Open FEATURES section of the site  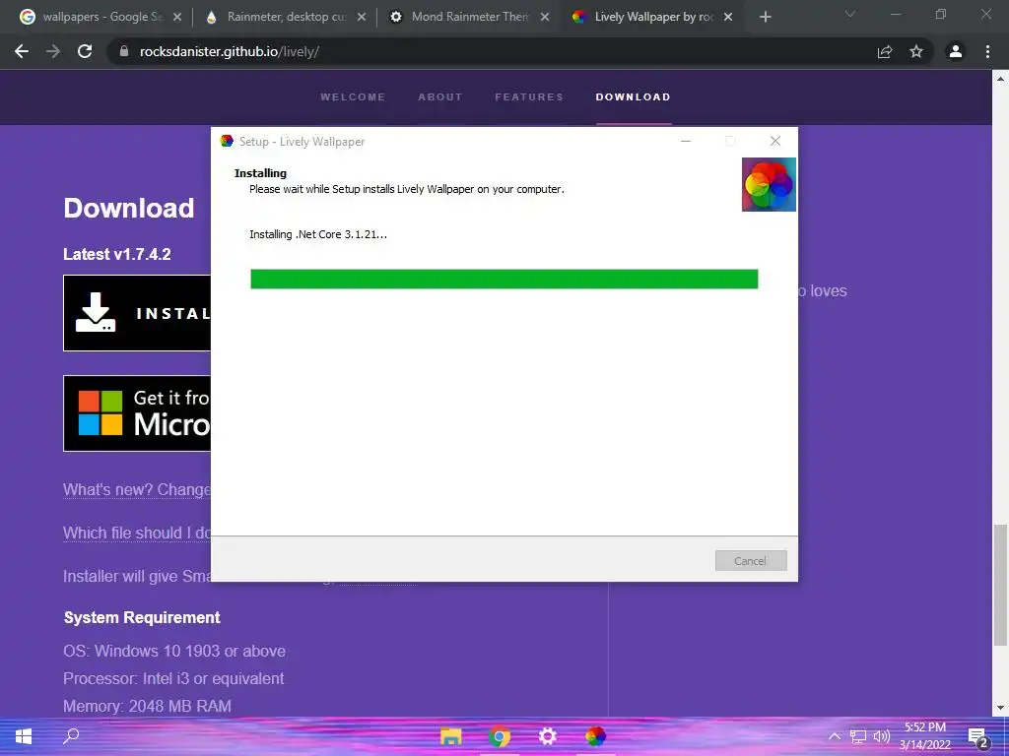pyautogui.click(x=529, y=97)
